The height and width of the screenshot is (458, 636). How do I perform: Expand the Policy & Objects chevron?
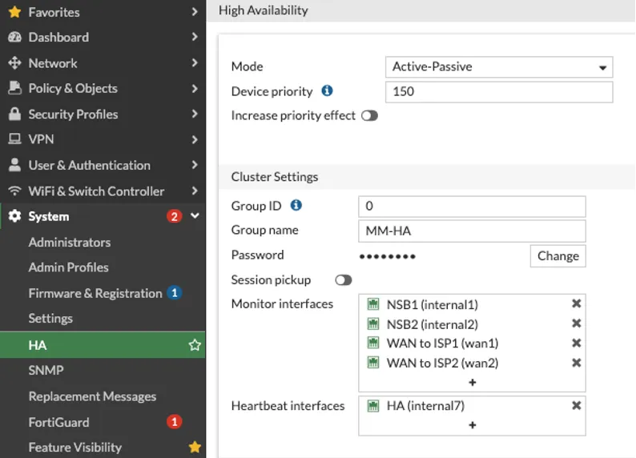[195, 88]
